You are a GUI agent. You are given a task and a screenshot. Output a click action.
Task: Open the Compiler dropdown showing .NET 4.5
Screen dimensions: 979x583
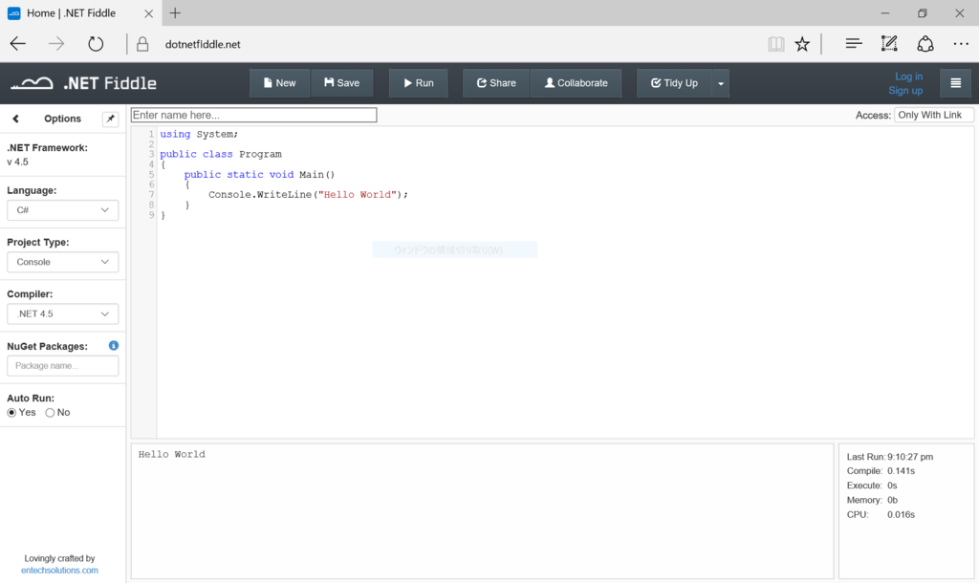[62, 313]
